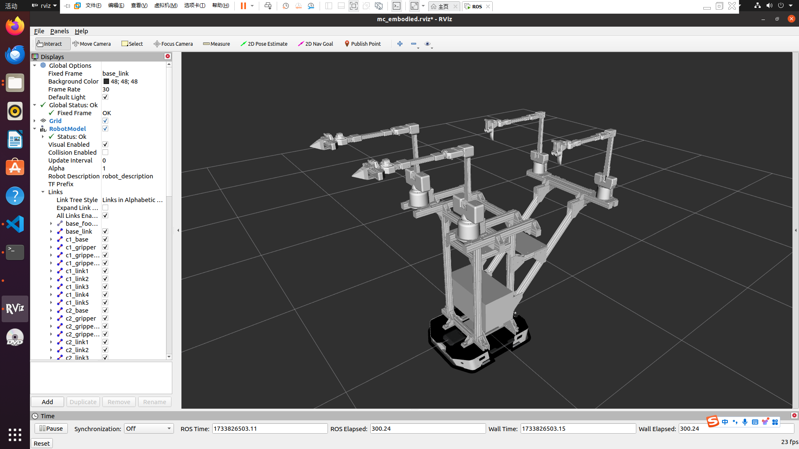Viewport: 799px width, 449px height.
Task: Activate the Publish Point tool
Action: click(362, 44)
